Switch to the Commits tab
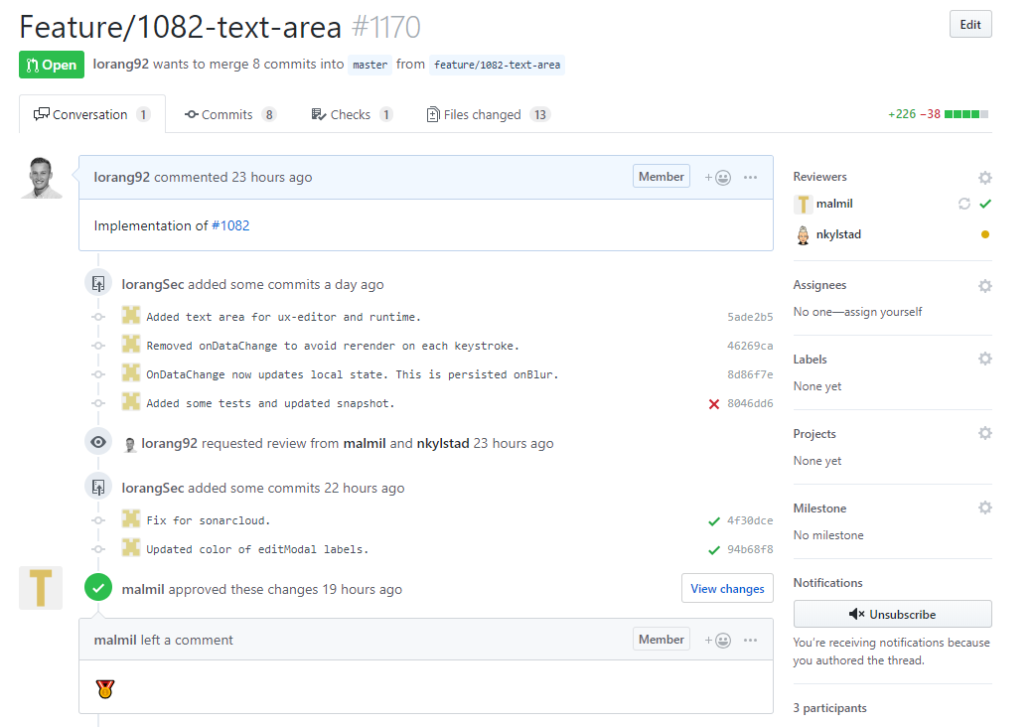Image resolution: width=1034 pixels, height=727 pixels. (229, 115)
